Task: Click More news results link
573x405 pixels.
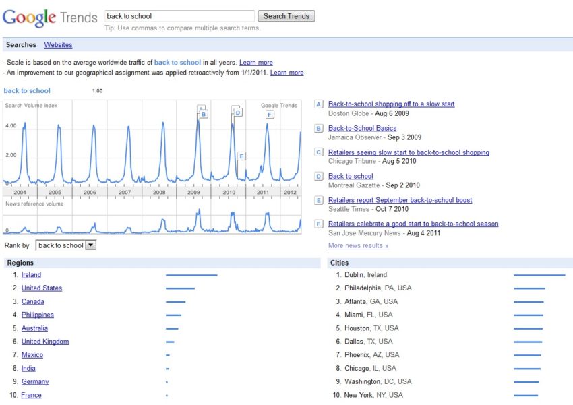Action: click(358, 245)
